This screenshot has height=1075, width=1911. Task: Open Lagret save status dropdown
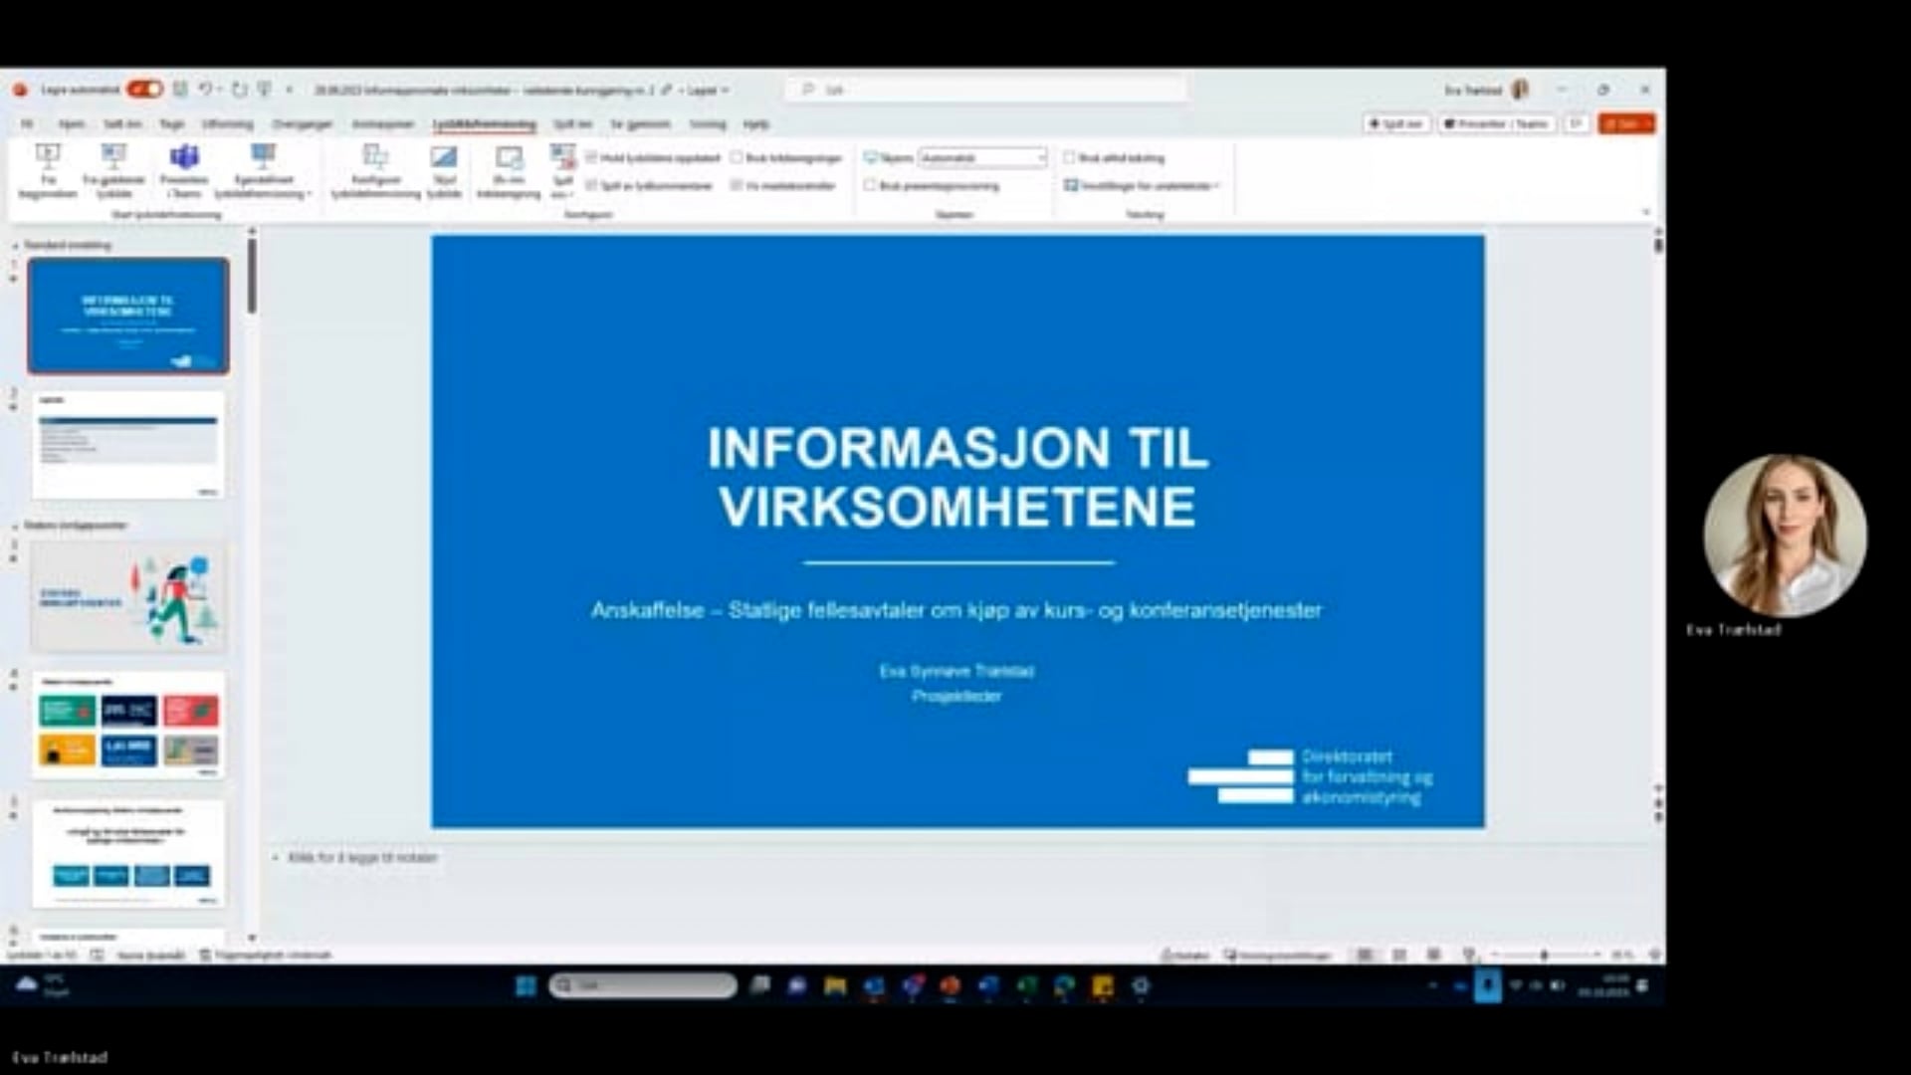(708, 90)
